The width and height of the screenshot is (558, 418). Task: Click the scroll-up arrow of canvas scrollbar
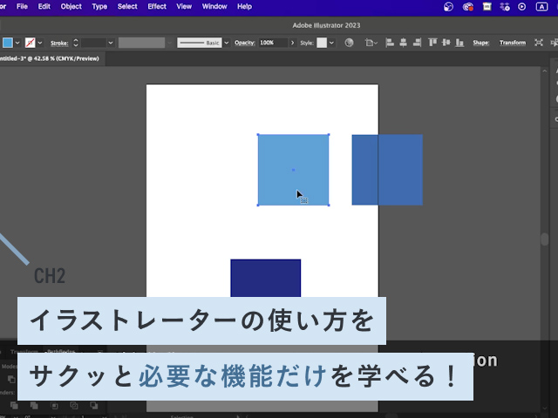point(544,71)
